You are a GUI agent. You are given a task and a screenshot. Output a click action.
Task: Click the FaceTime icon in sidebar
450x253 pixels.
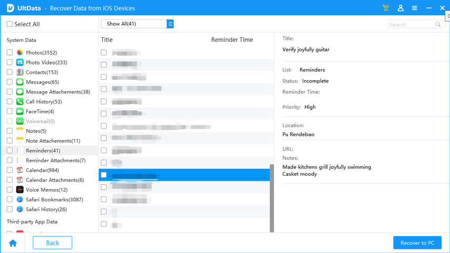coord(19,112)
